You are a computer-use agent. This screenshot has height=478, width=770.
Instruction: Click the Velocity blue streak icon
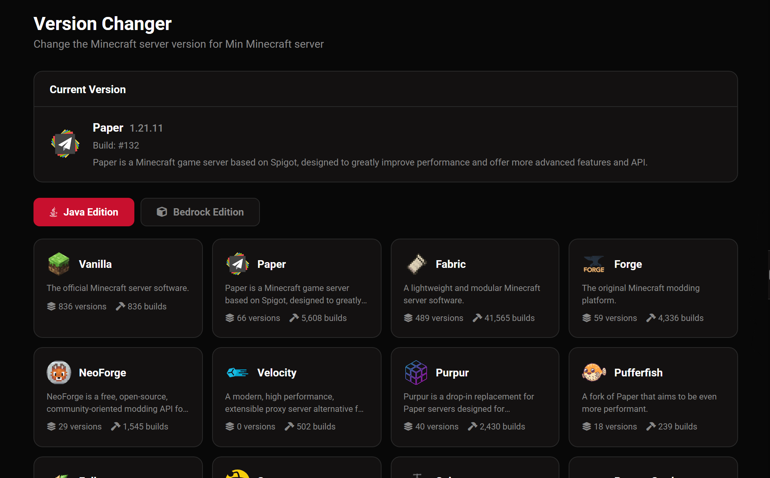237,373
